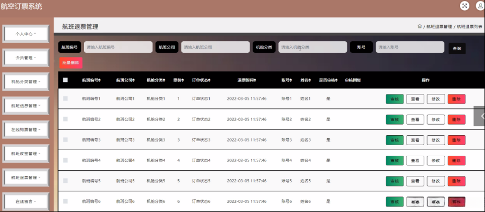This screenshot has height=212, width=485.
Task: Click 删除 for 航班编号2
Action: click(x=456, y=120)
